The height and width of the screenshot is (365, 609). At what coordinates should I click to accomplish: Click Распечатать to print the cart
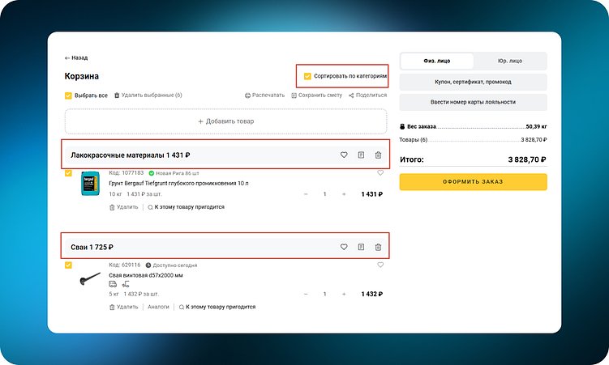coord(264,95)
